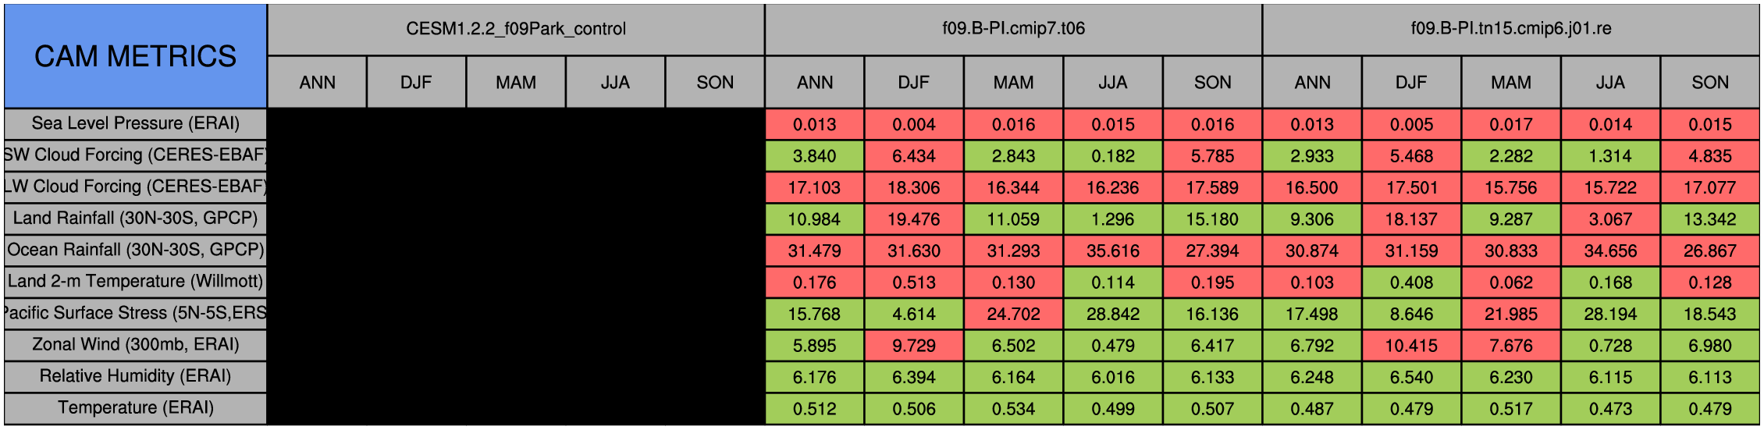The image size is (1764, 430).
Task: Click the Land Rainfall (30N-30S, GPCP) label
Action: click(136, 219)
